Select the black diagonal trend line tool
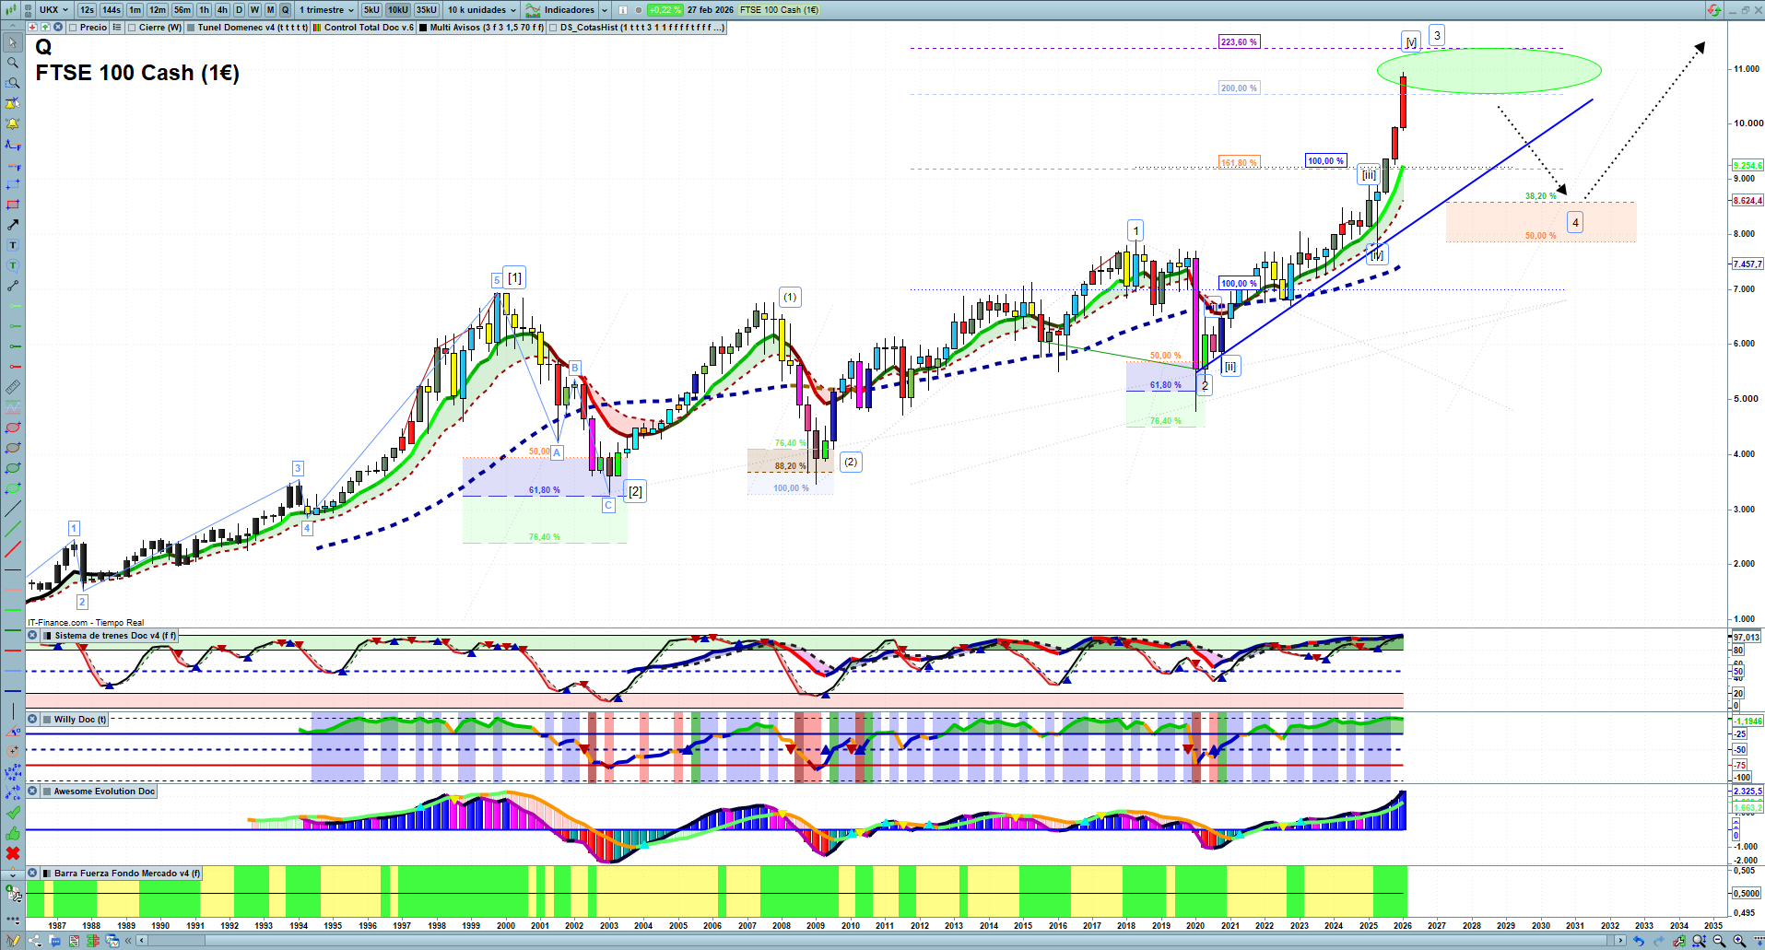This screenshot has width=1765, height=950. (13, 509)
